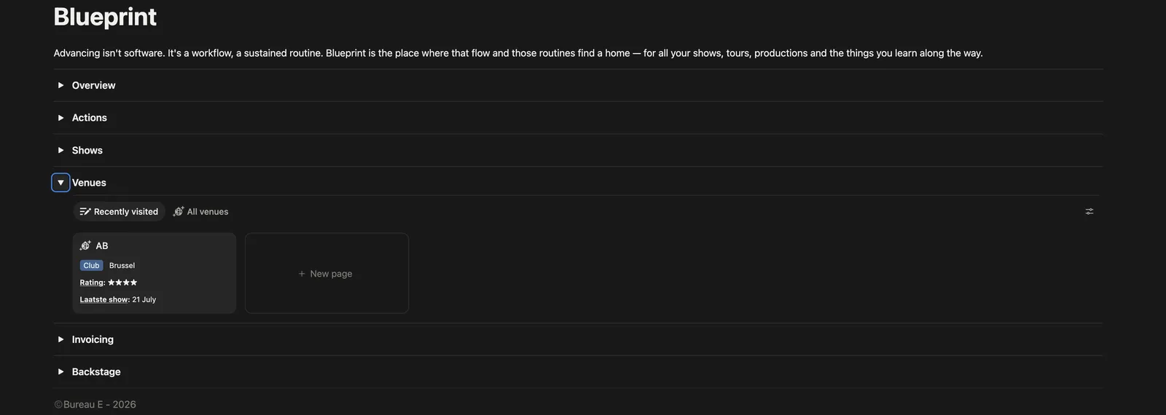Screen dimensions: 1166x415
Task: Click the Brussel city label
Action: point(122,266)
